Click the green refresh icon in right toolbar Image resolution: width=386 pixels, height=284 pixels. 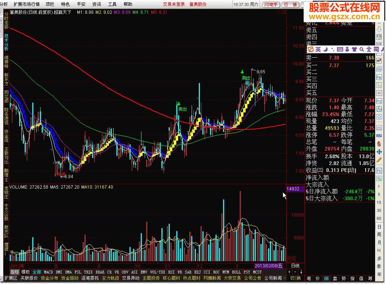coord(379,178)
